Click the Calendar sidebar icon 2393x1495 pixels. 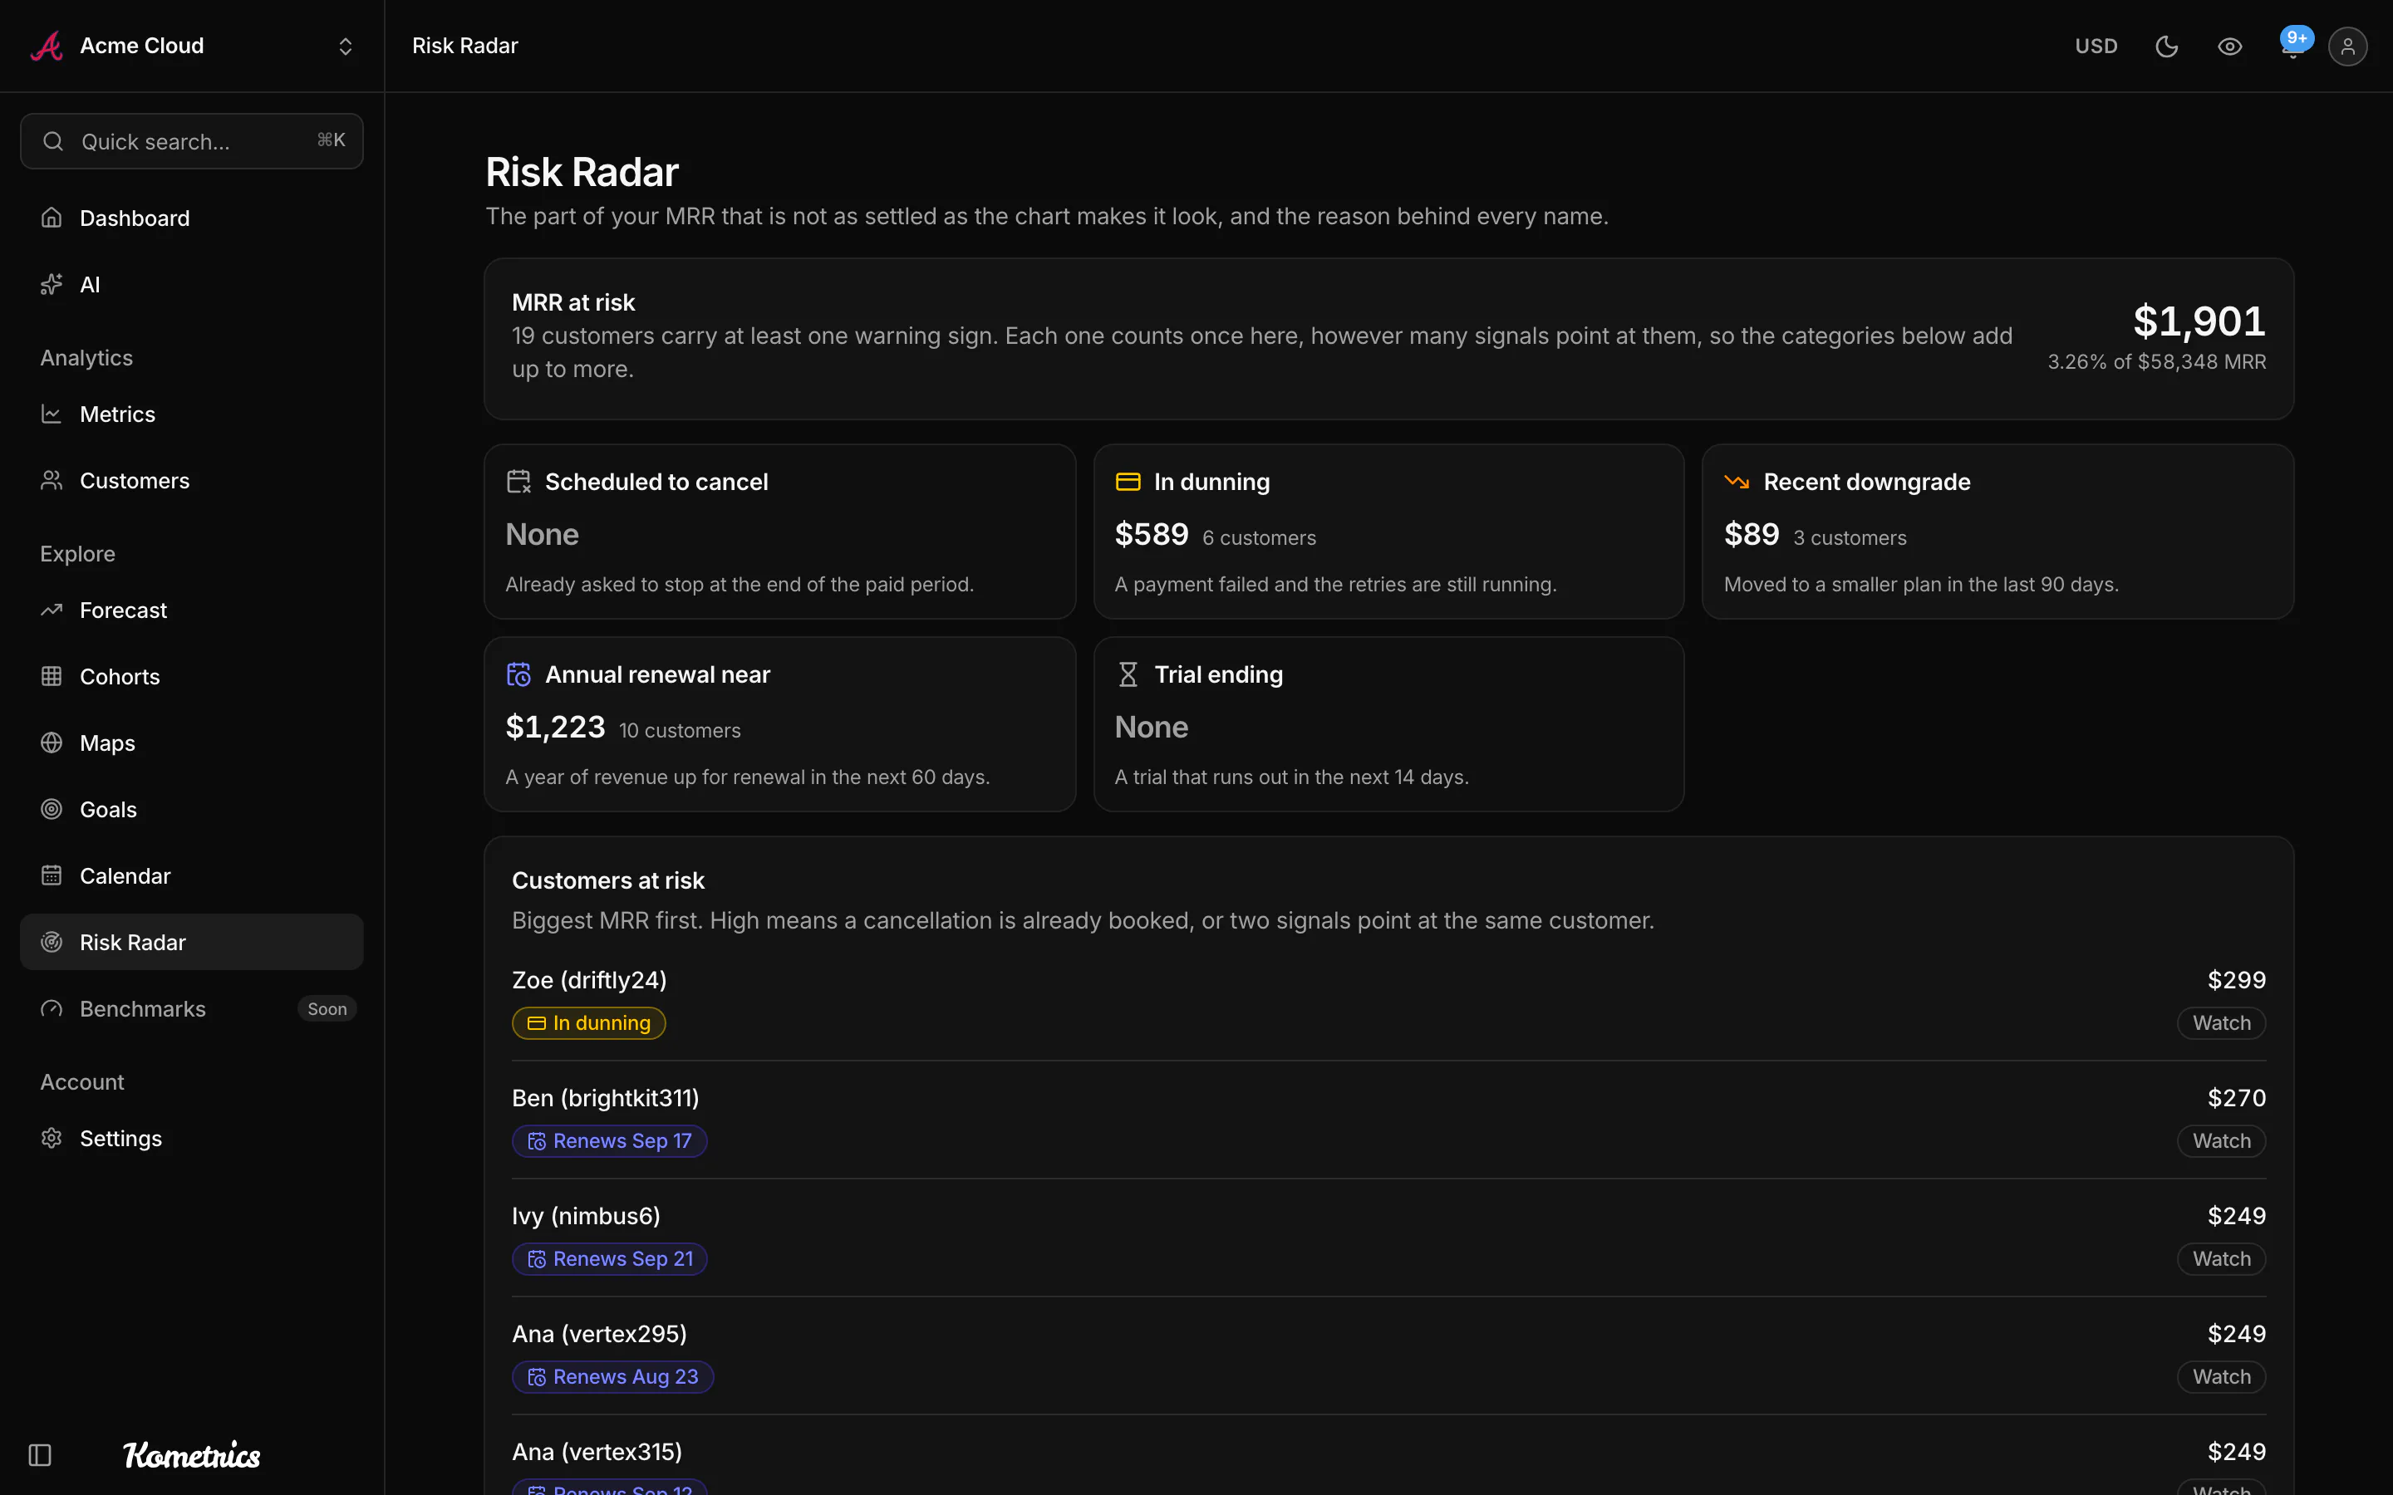(x=52, y=875)
